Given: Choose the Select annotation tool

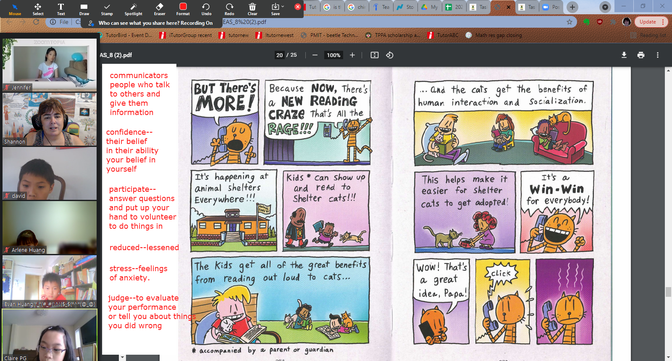Looking at the screenshot, I should tap(38, 9).
